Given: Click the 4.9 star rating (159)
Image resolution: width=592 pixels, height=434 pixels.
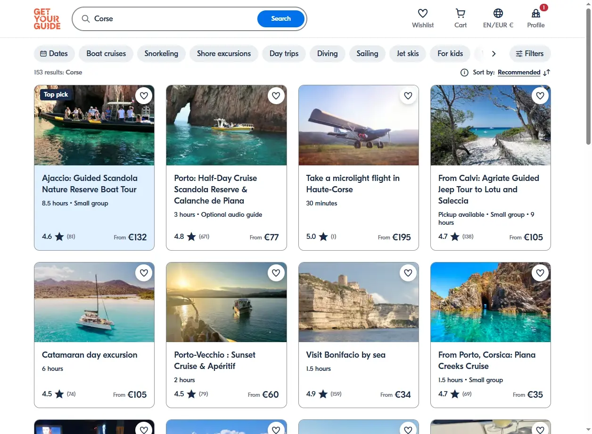Looking at the screenshot, I should coord(324,394).
